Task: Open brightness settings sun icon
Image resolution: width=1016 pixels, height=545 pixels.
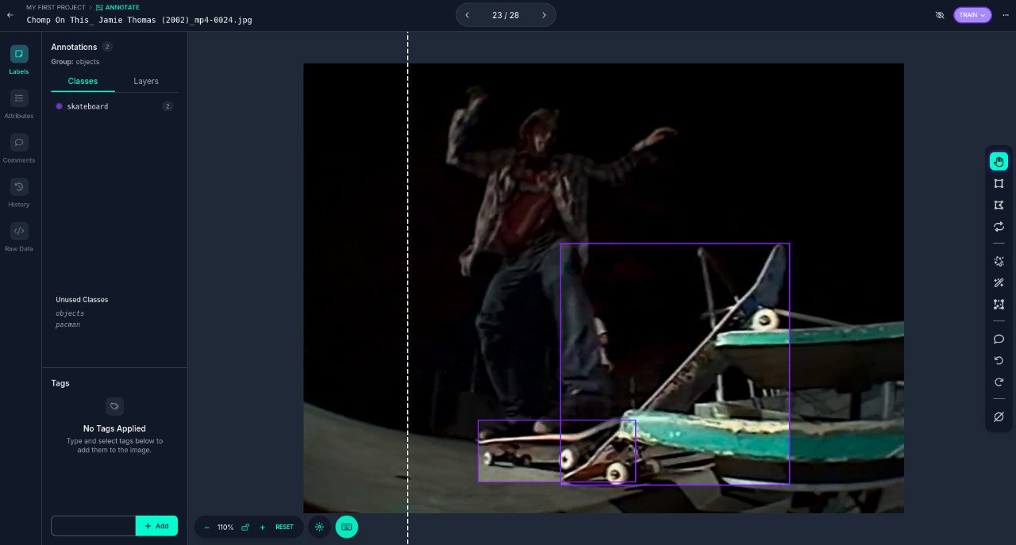Action: [x=319, y=527]
